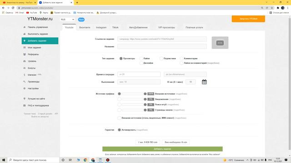Switch to the Вконтакте tab

pyautogui.click(x=85, y=27)
